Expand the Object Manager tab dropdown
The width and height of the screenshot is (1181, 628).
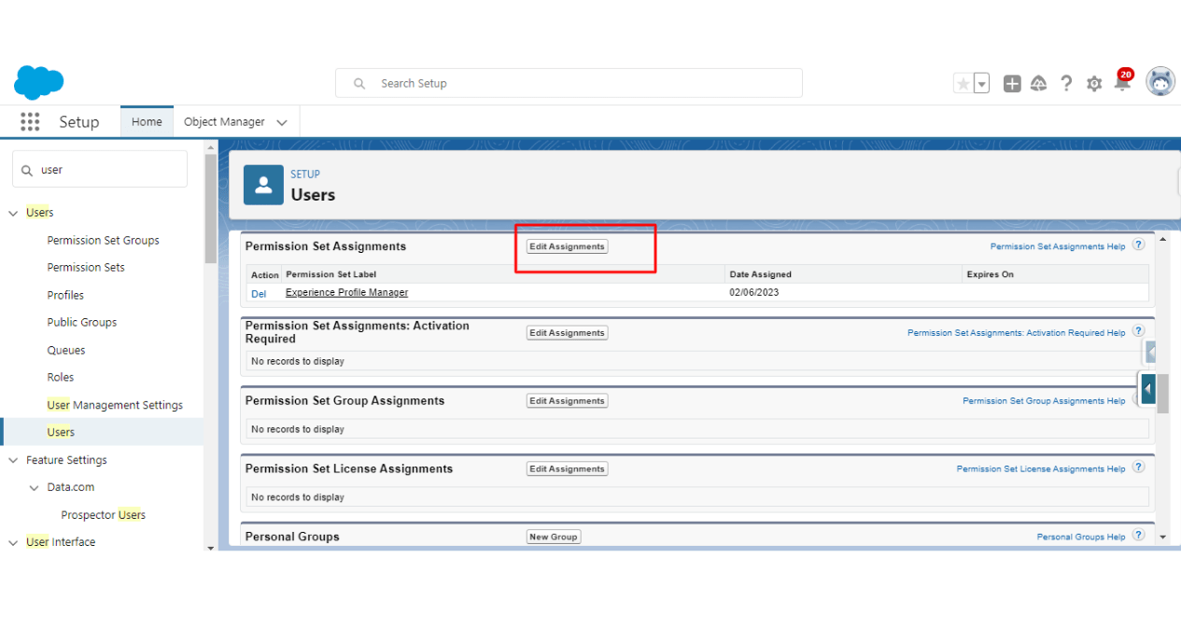pos(282,122)
